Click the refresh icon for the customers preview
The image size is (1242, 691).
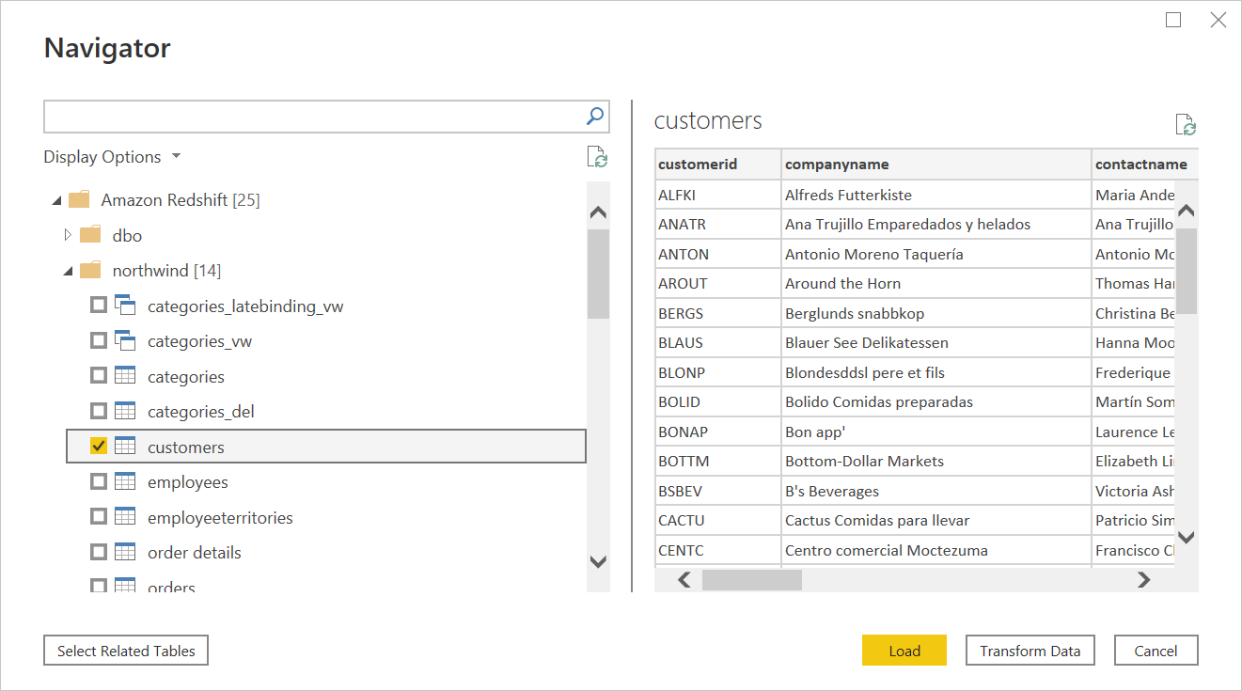coord(1184,124)
